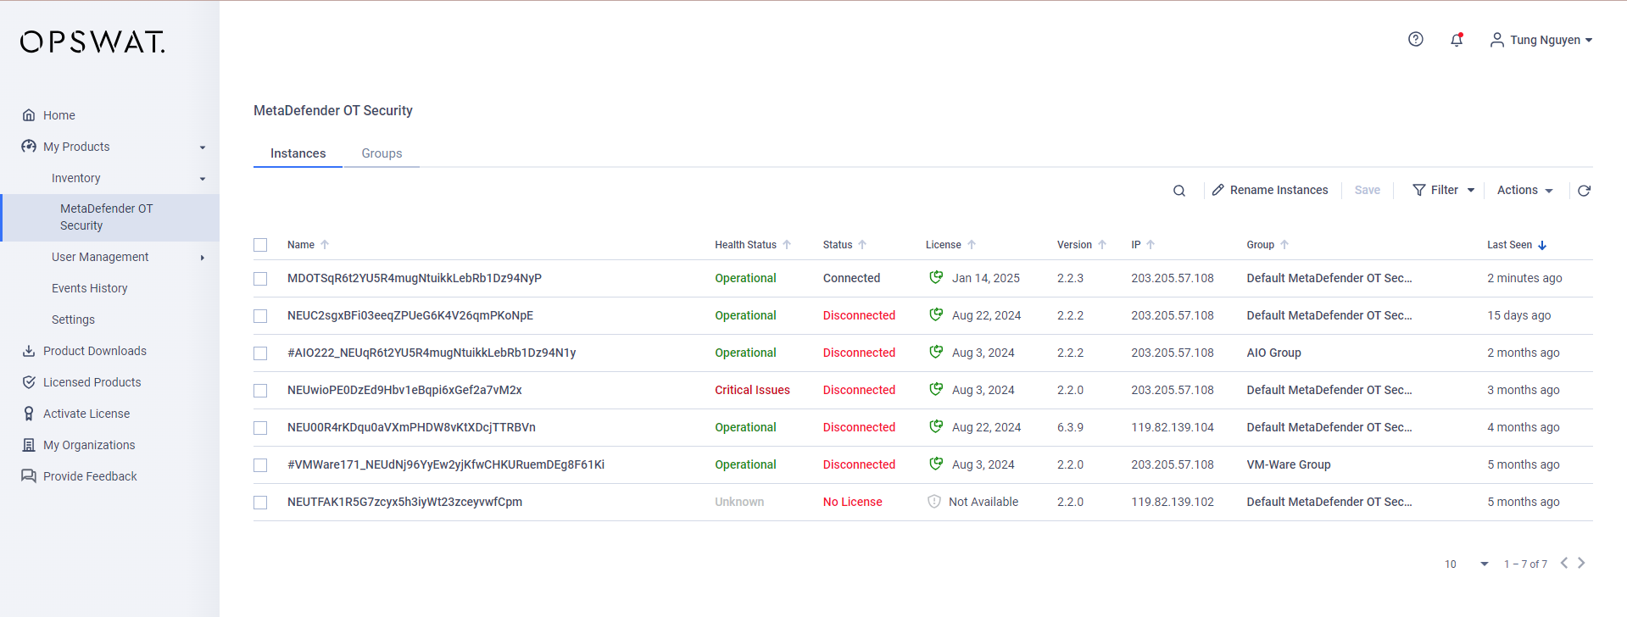Collapse the Inventory sidebar arrow
The height and width of the screenshot is (617, 1627).
(x=203, y=179)
